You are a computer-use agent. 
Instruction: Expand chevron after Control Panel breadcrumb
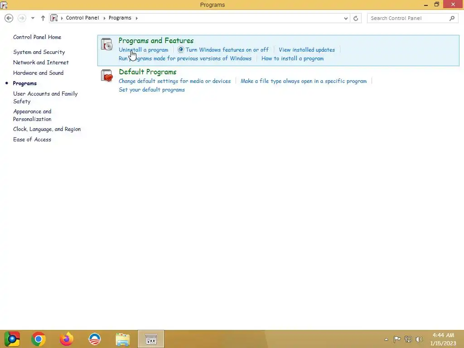[x=104, y=18]
